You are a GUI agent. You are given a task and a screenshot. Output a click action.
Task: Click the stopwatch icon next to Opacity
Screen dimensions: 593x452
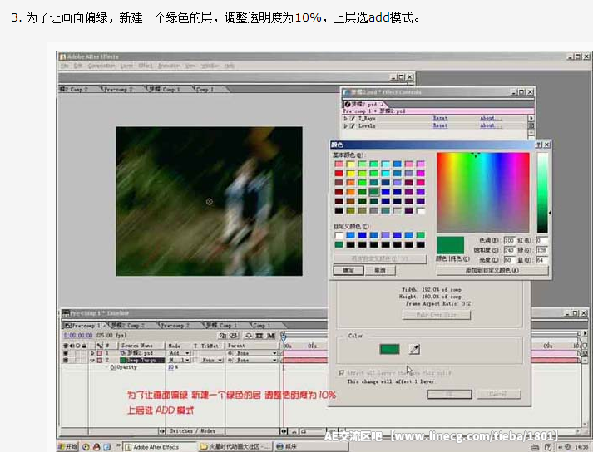[x=113, y=367]
